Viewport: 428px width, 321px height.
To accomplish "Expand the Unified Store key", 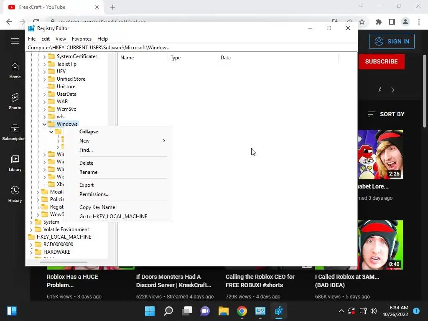I will pos(44,79).
